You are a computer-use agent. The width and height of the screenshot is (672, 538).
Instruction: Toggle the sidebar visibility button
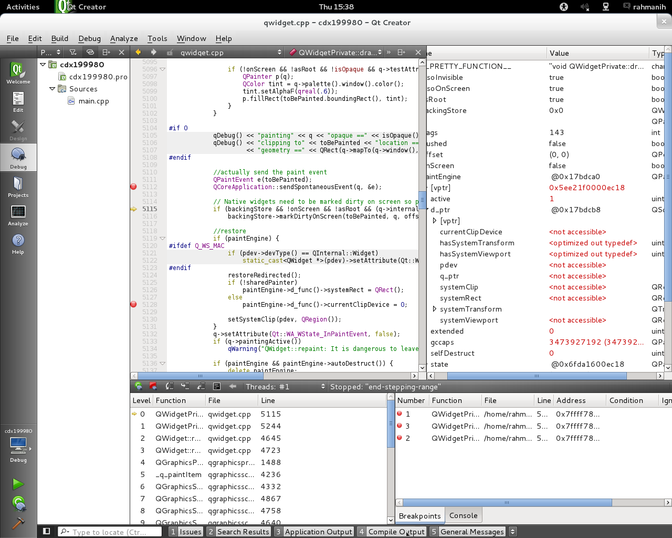tap(46, 531)
